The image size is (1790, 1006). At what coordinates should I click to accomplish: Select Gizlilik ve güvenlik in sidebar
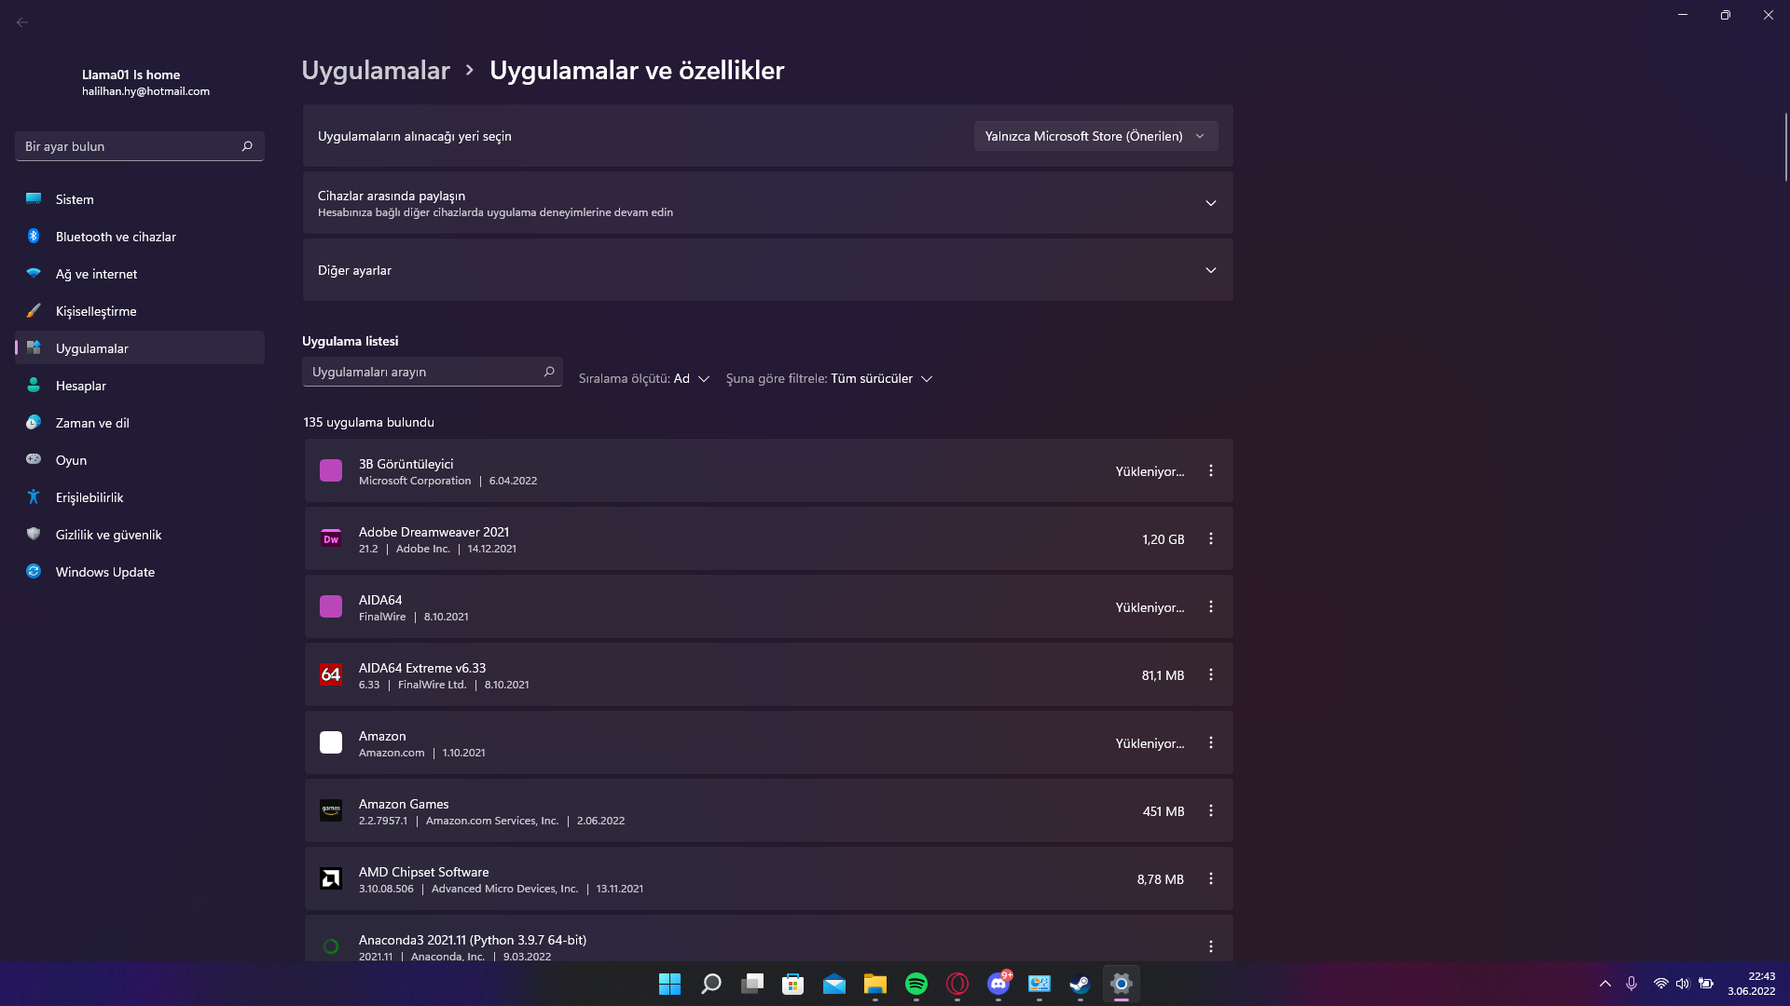coord(108,535)
